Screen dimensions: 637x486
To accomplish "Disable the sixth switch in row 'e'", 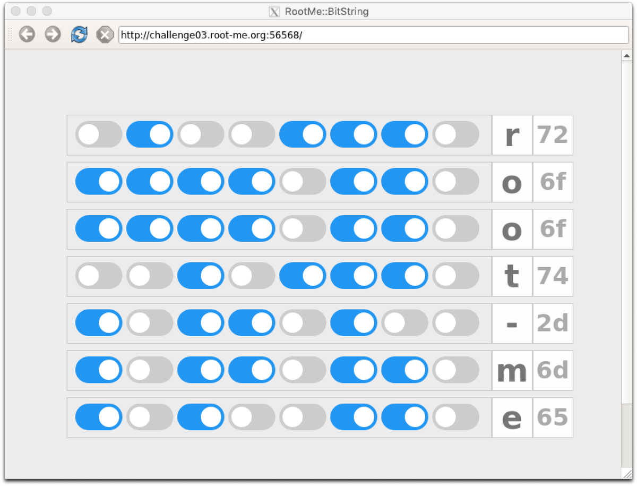I will (x=354, y=417).
